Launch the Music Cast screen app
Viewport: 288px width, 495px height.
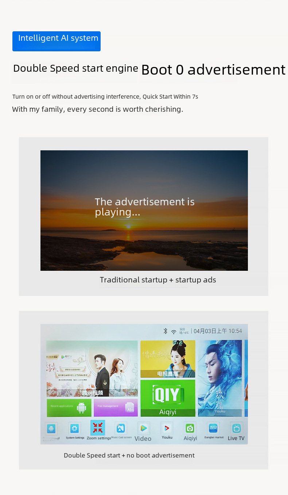121,428
